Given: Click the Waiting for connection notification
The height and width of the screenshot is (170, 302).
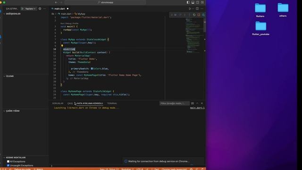Looking at the screenshot, I should click(x=163, y=161).
